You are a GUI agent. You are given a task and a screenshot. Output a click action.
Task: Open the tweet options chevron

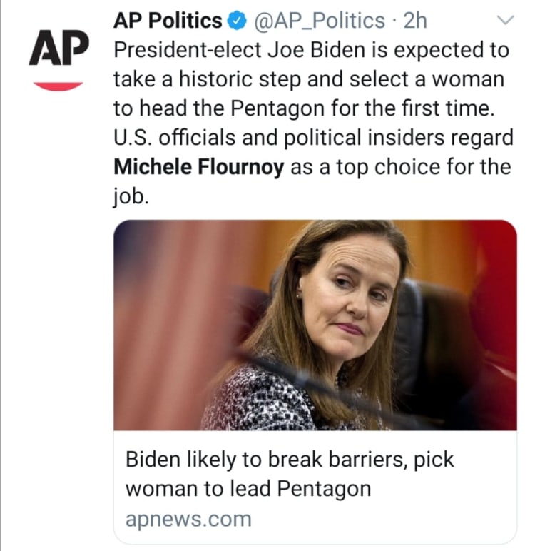(x=505, y=21)
